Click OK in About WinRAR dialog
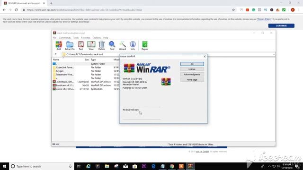Screen dimensions: 303x170 click(x=192, y=64)
